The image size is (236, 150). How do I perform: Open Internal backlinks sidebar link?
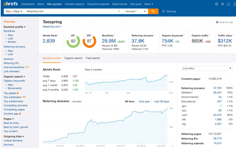[14, 67]
